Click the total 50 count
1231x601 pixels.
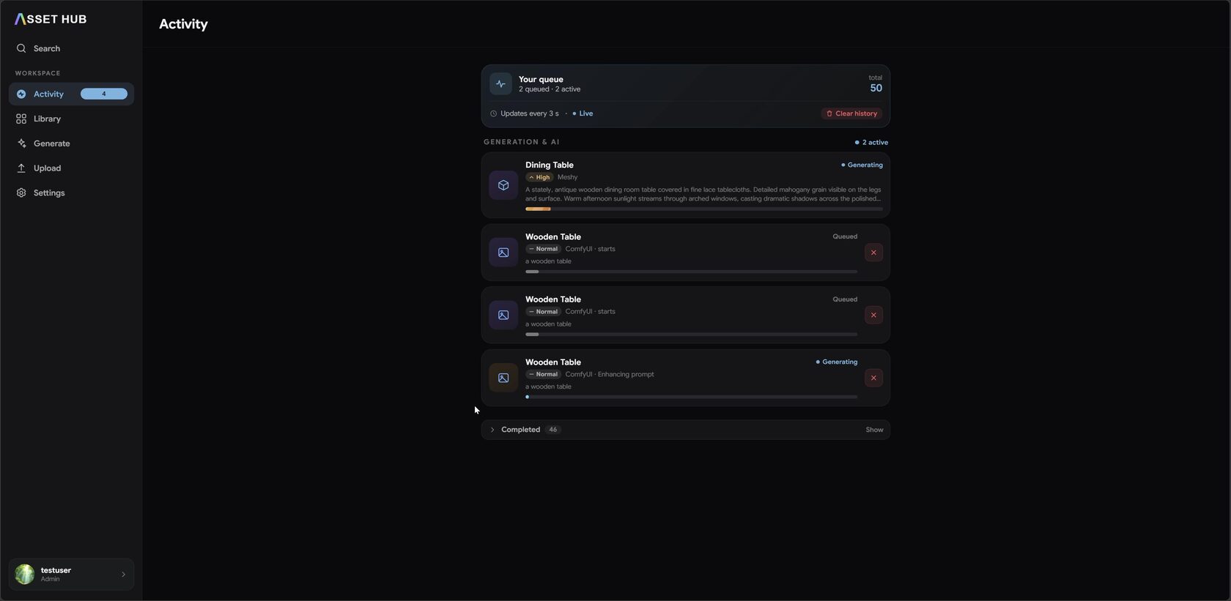click(x=876, y=88)
